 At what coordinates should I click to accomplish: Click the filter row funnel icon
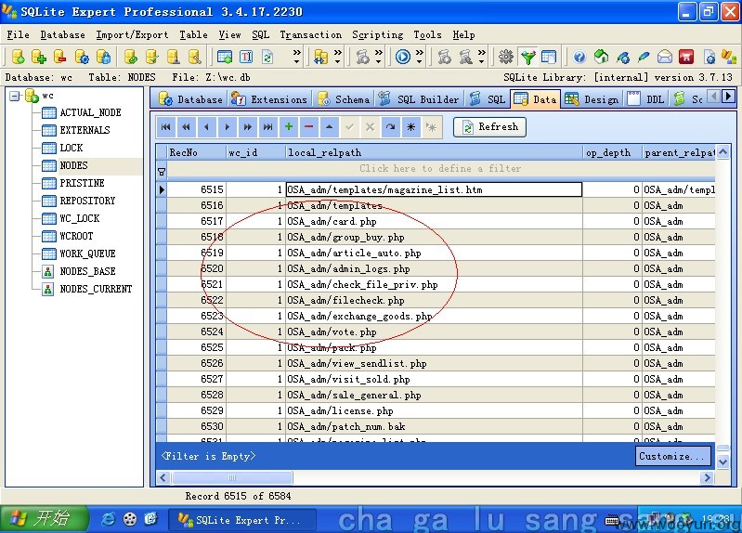(x=162, y=172)
